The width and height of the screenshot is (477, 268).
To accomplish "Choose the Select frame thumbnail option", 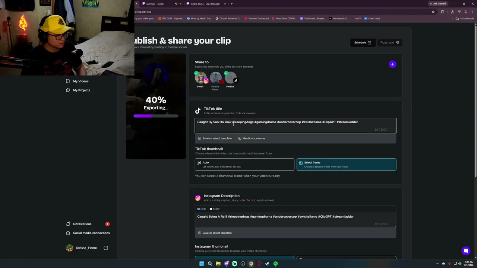I will 347,165.
